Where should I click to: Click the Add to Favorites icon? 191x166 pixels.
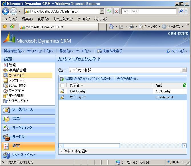12,26
